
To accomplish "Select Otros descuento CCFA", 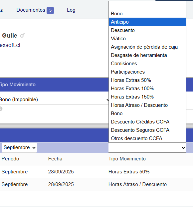I will pos(147,138).
